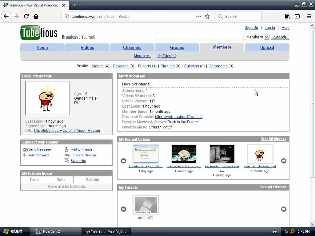Click the gamma63 friend name link
The width and height of the screenshot is (315, 236).
pyautogui.click(x=146, y=218)
